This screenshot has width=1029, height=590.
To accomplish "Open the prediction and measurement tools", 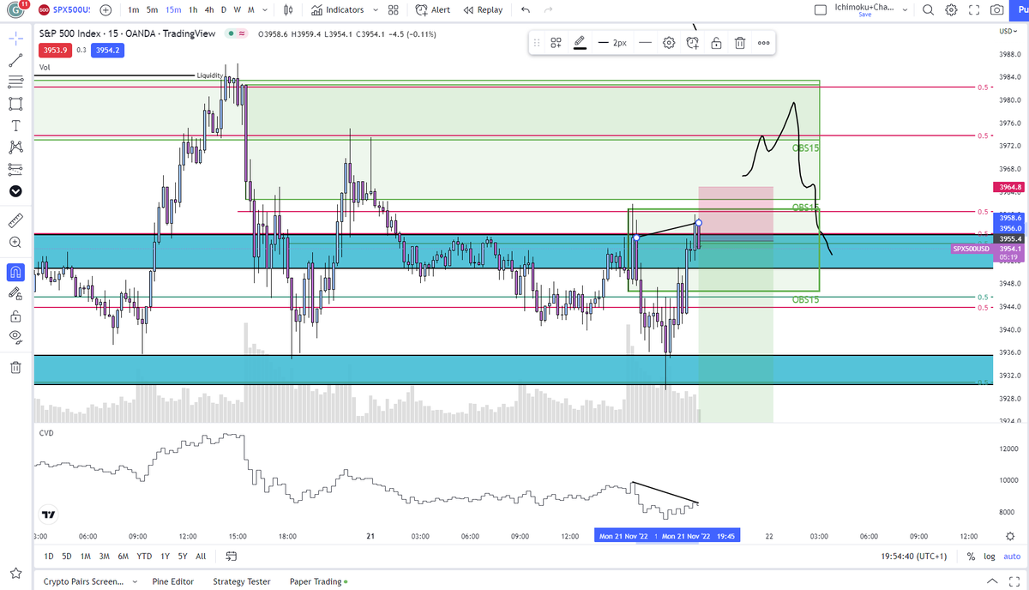I will pyautogui.click(x=15, y=169).
